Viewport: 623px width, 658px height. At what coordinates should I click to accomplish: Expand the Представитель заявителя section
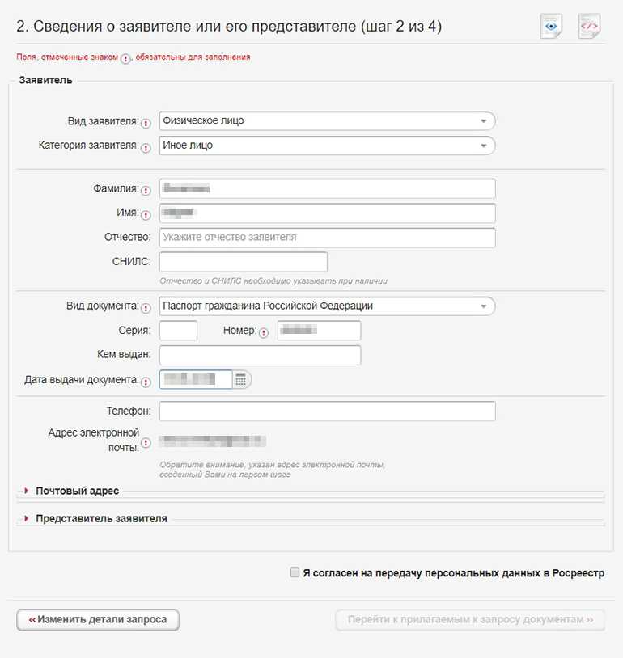tap(101, 518)
